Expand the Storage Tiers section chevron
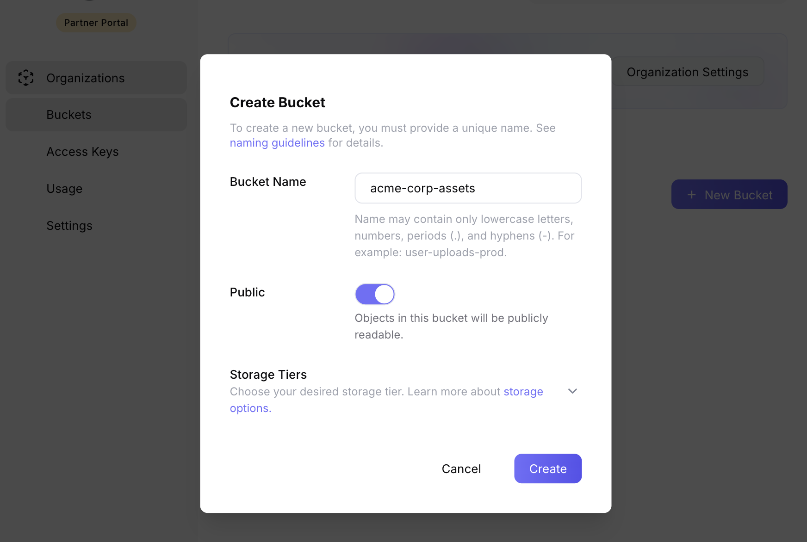 572,391
